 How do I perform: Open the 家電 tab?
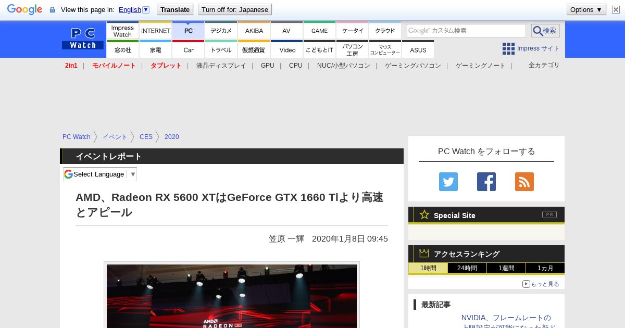(156, 49)
